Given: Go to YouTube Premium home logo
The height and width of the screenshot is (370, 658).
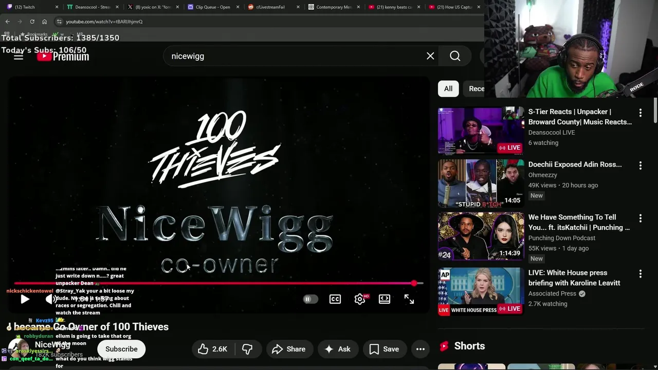Looking at the screenshot, I should click(63, 57).
